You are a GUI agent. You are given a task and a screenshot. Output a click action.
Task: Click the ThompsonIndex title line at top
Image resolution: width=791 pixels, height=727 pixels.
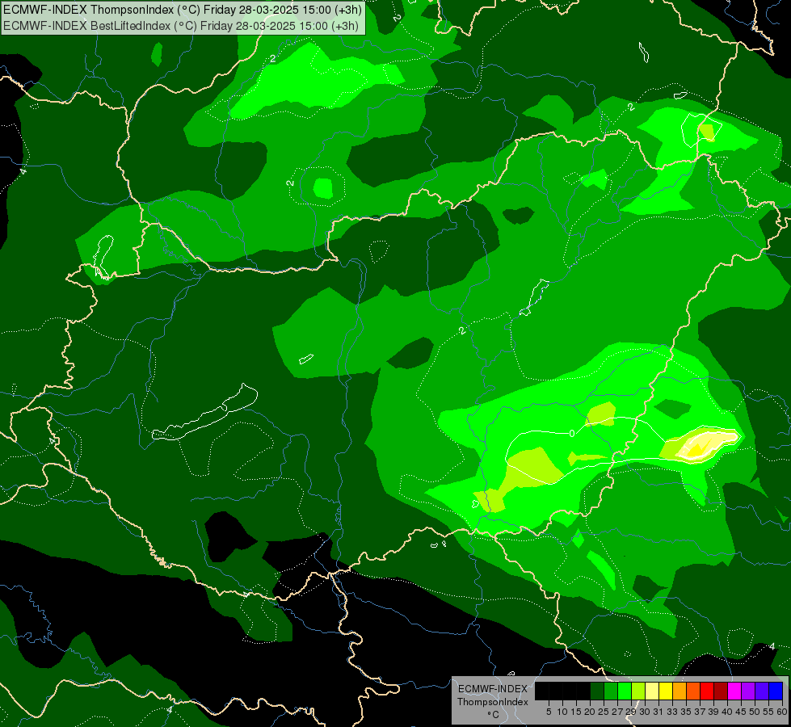pos(182,10)
